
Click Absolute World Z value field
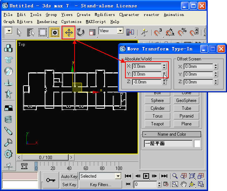coord(147,82)
